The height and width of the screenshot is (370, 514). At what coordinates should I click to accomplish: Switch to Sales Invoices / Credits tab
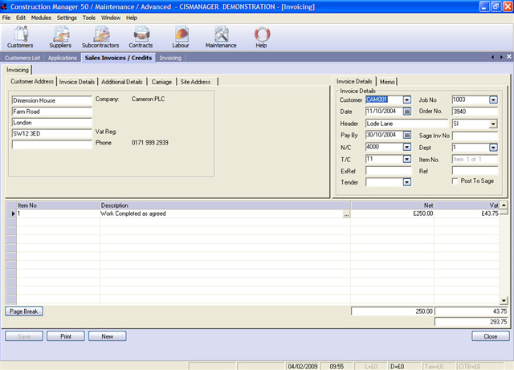(118, 58)
